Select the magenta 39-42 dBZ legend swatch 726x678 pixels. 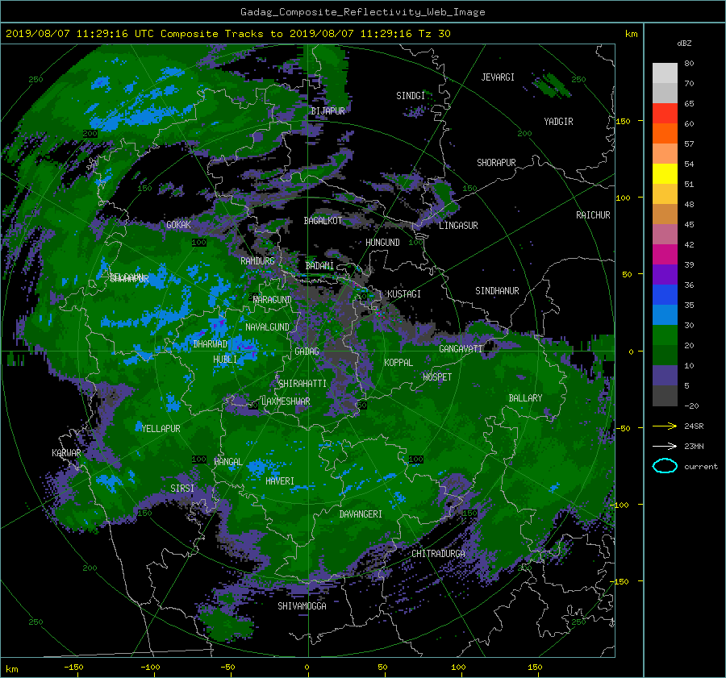(665, 255)
